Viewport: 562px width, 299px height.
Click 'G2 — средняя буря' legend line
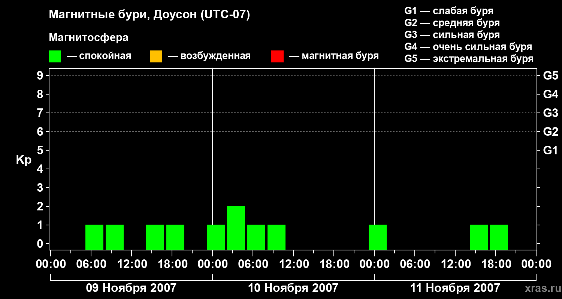pyautogui.click(x=452, y=23)
